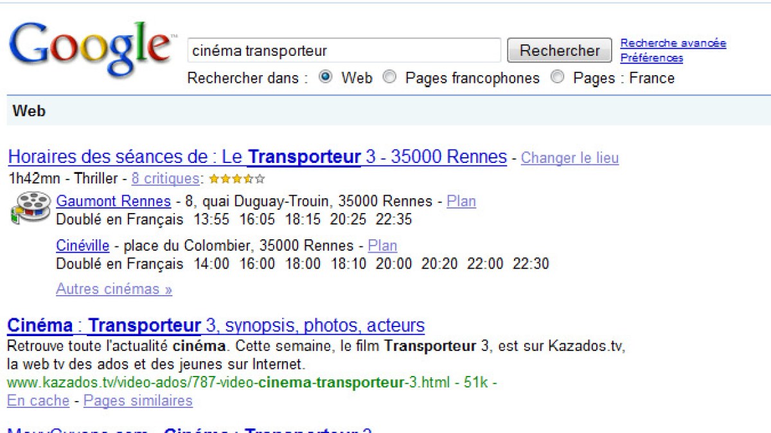Open Plan link for Gaumont Rennes

[x=461, y=201]
